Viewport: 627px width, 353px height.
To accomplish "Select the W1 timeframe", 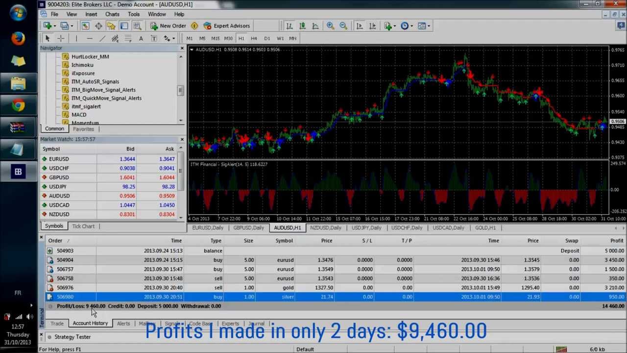I will [280, 38].
